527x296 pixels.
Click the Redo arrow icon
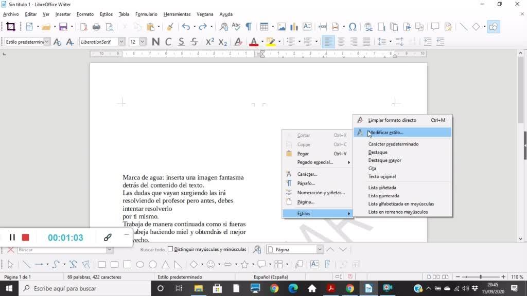(203, 27)
